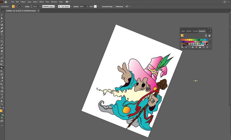The image size is (231, 140).
Task: Select the Swatches panel fill indicator
Action: tap(182, 35)
